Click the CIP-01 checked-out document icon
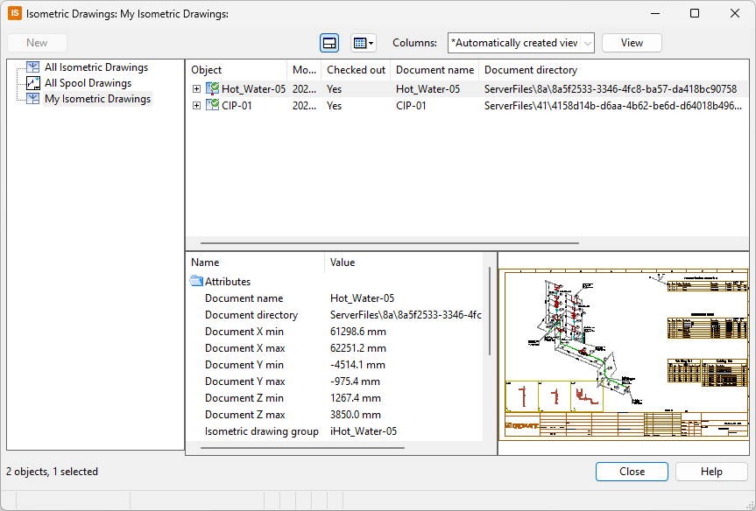Viewport: 756px width, 511px height. click(x=212, y=106)
